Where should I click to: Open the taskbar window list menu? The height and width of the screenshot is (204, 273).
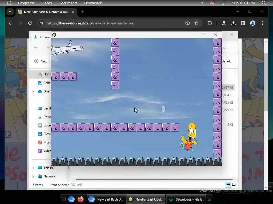click(x=210, y=199)
